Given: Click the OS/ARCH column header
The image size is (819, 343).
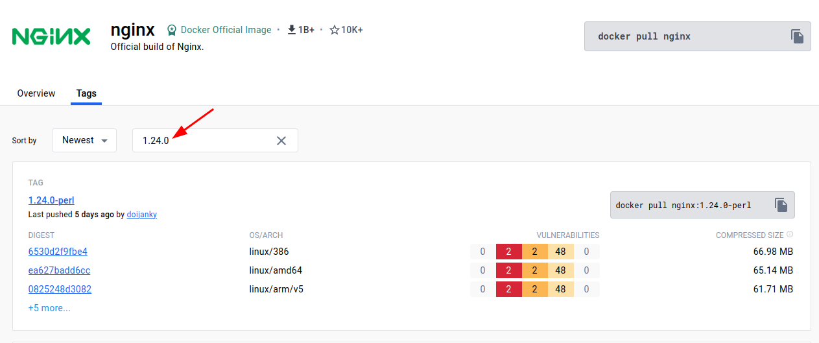Looking at the screenshot, I should pyautogui.click(x=267, y=235).
